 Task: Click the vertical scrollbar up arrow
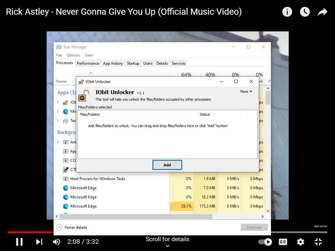pos(268,88)
